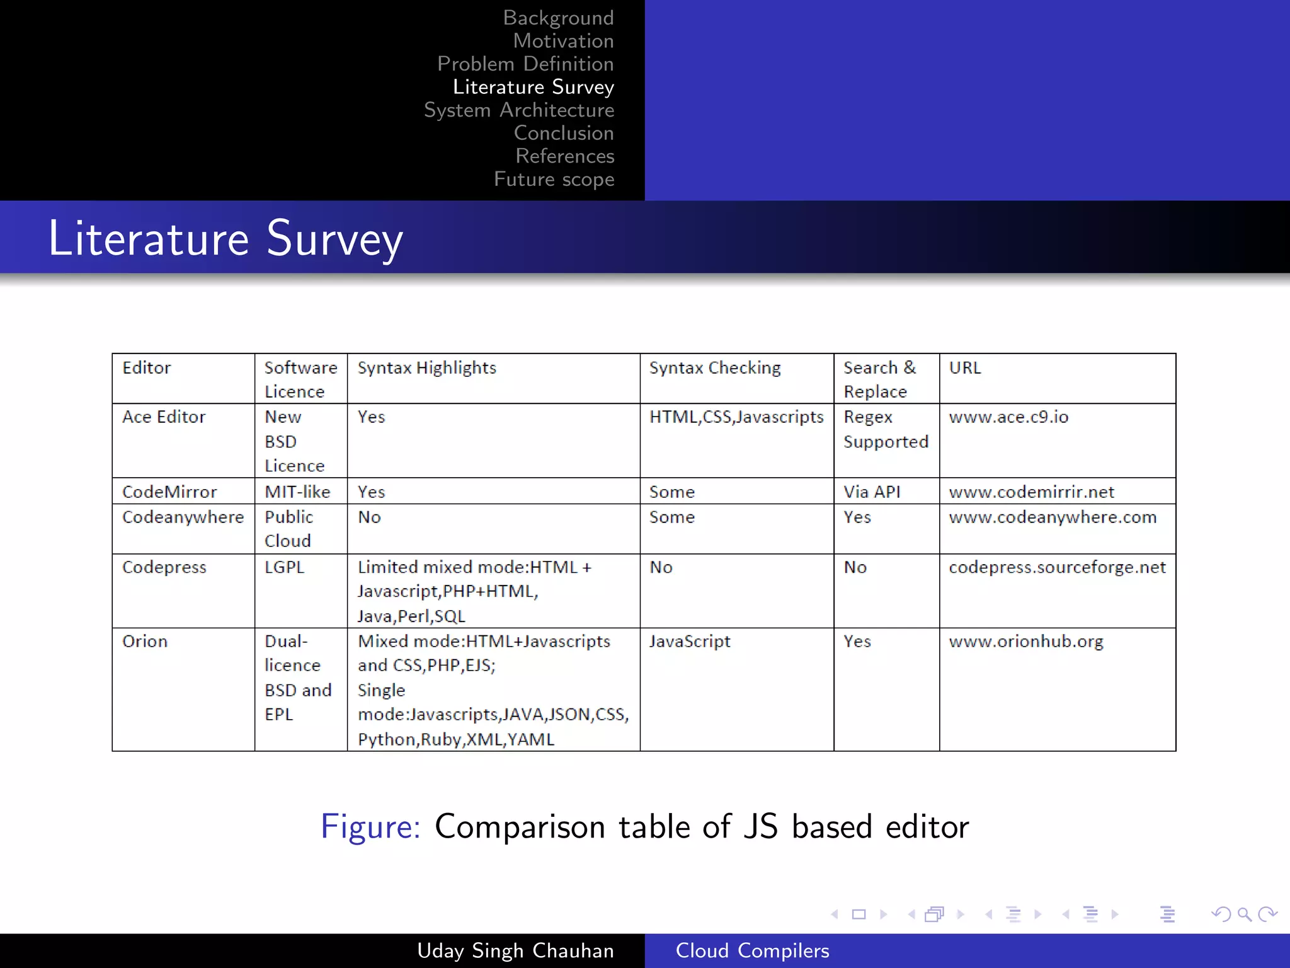Open search with the magnifier icon
The height and width of the screenshot is (968, 1290).
(x=1244, y=914)
